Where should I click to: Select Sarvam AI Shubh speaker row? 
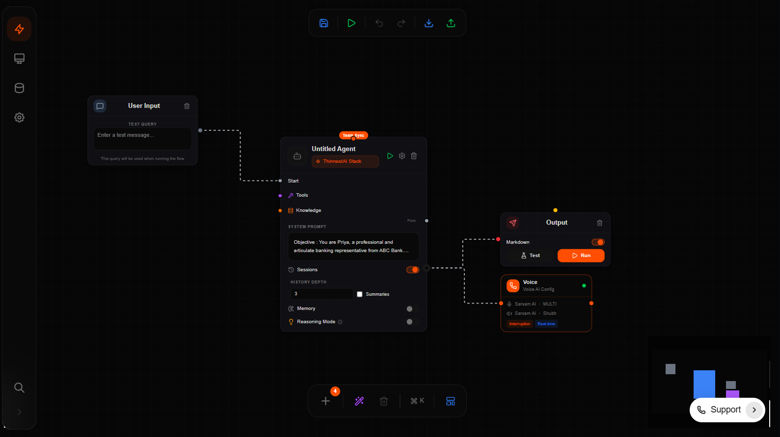pos(532,313)
